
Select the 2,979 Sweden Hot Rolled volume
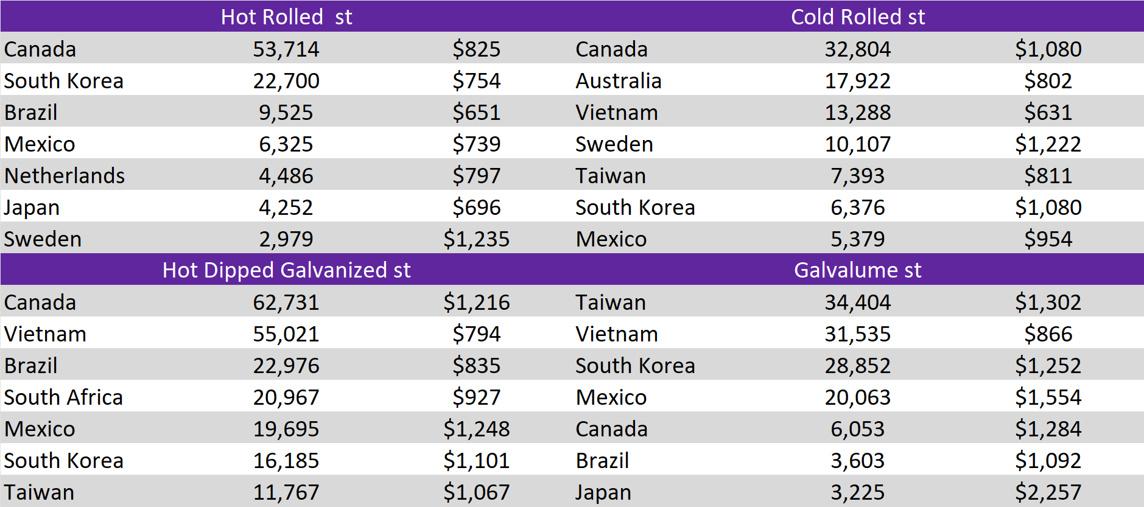point(286,239)
